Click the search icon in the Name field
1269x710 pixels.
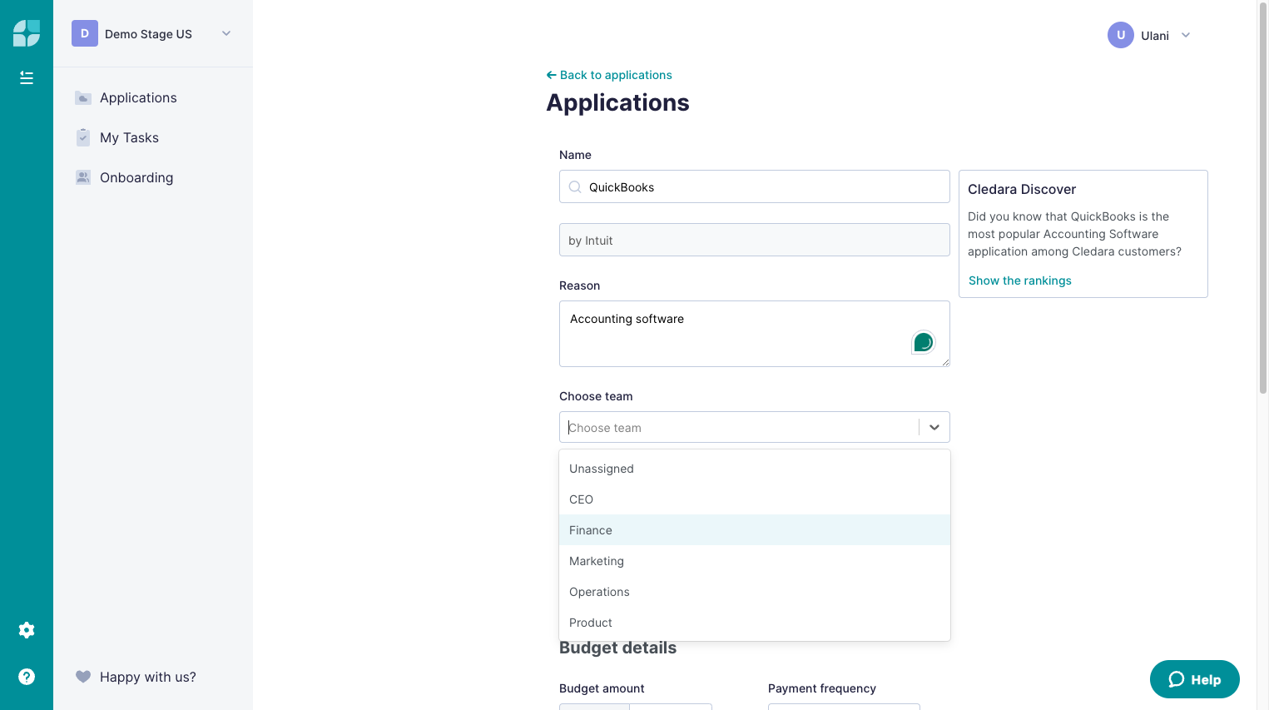(x=575, y=187)
